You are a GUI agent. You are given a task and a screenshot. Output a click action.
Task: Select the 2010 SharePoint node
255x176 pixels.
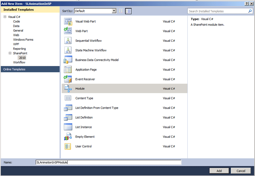coord(22,58)
